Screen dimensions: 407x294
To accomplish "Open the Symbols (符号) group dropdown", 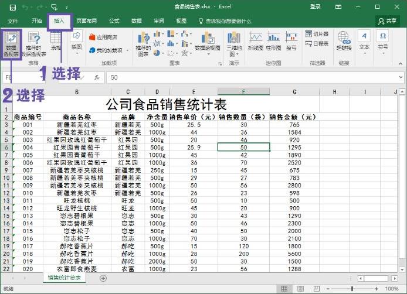I will click(383, 43).
